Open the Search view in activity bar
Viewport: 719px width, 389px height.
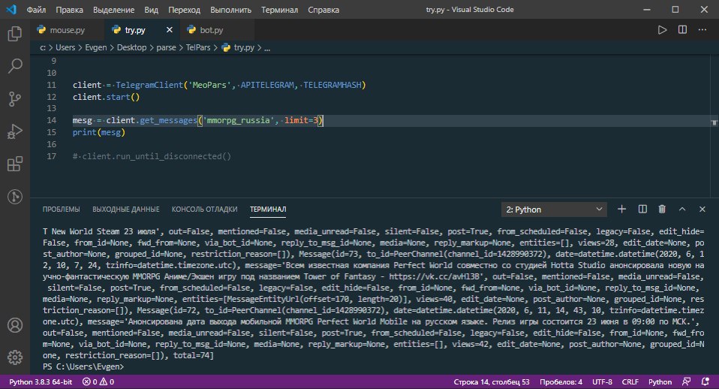point(15,66)
